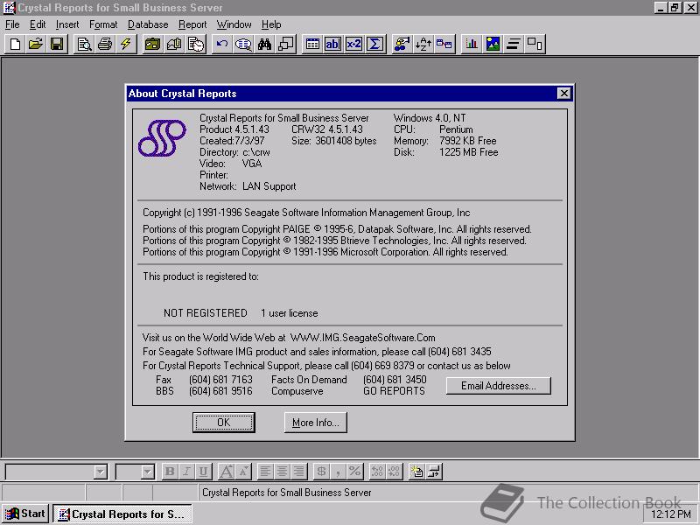Click the Email Addresses... button
Viewport: 700px width, 525px height.
(499, 386)
